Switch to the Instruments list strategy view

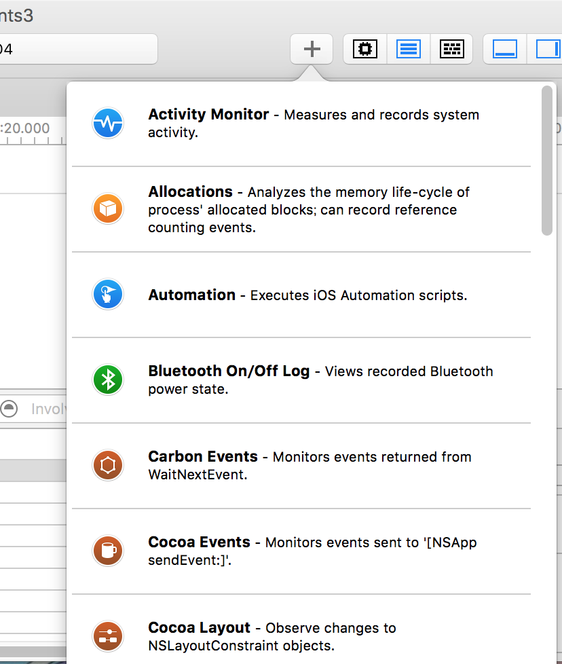click(x=408, y=49)
